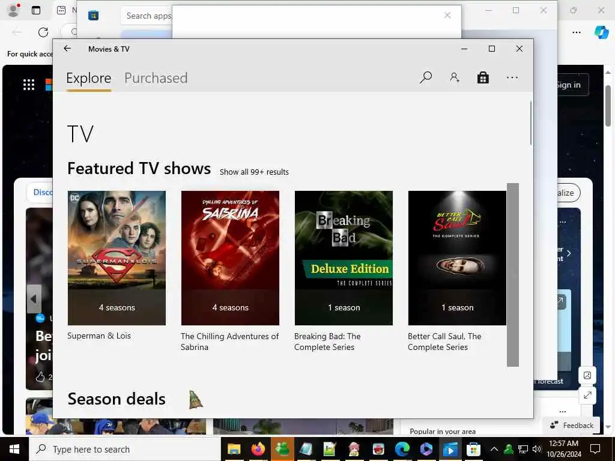This screenshot has height=461, width=615.
Task: Open the Copilot app from the taskbar
Action: [x=426, y=449]
